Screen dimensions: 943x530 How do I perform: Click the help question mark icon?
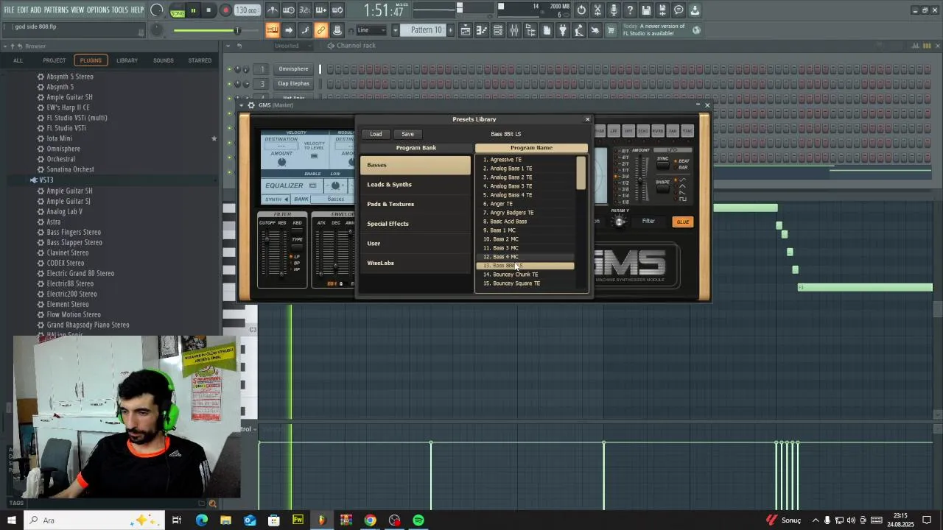630,10
